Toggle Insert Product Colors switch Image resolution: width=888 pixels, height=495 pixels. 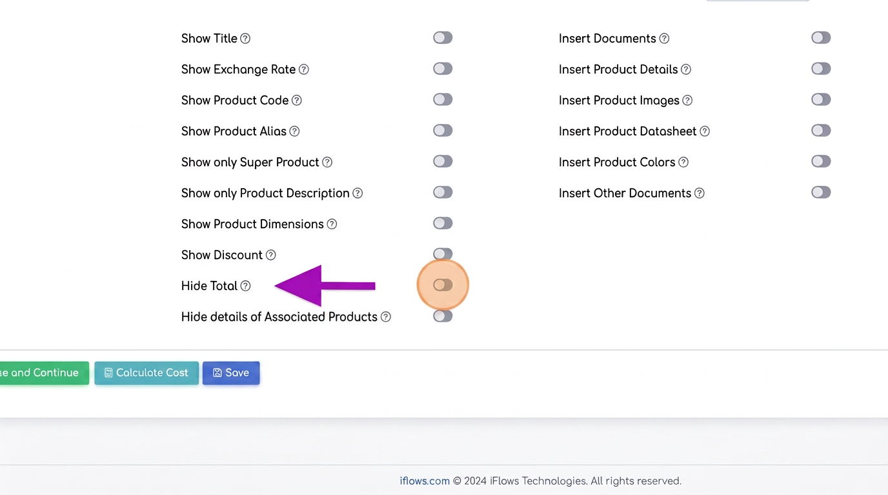821,161
